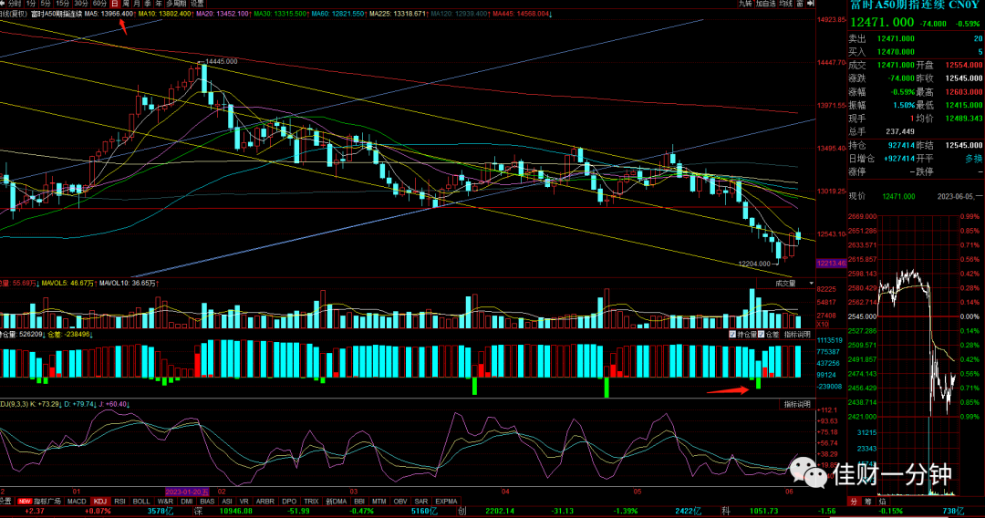Toggle 均线 moving averages display
This screenshot has height=518, width=985.
pyautogui.click(x=786, y=4)
